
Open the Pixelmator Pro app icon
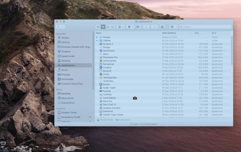(x=101, y=57)
